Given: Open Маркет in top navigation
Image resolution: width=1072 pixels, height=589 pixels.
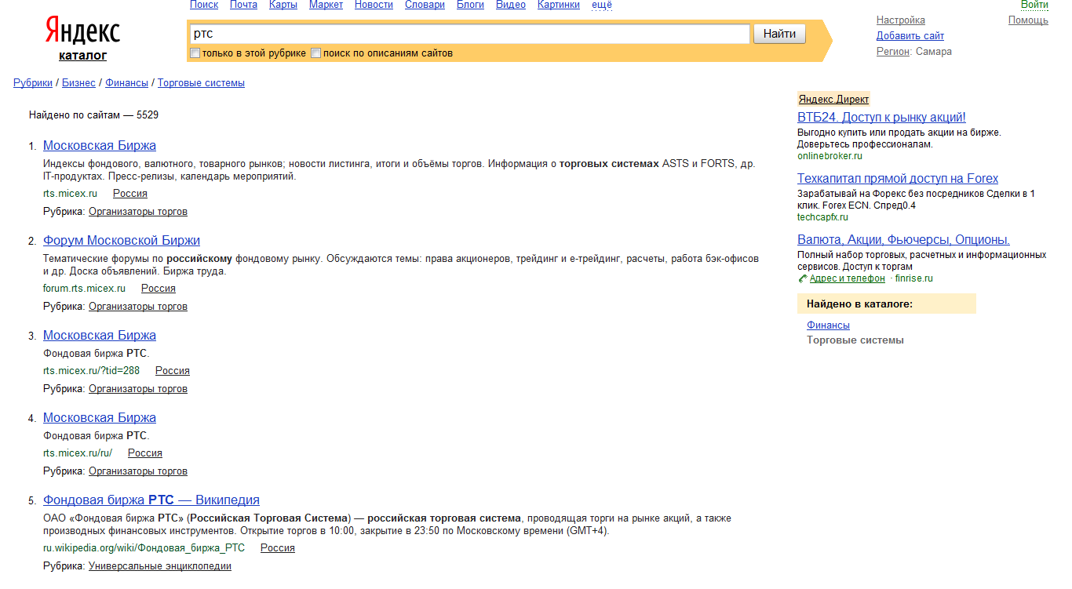Looking at the screenshot, I should 326,5.
